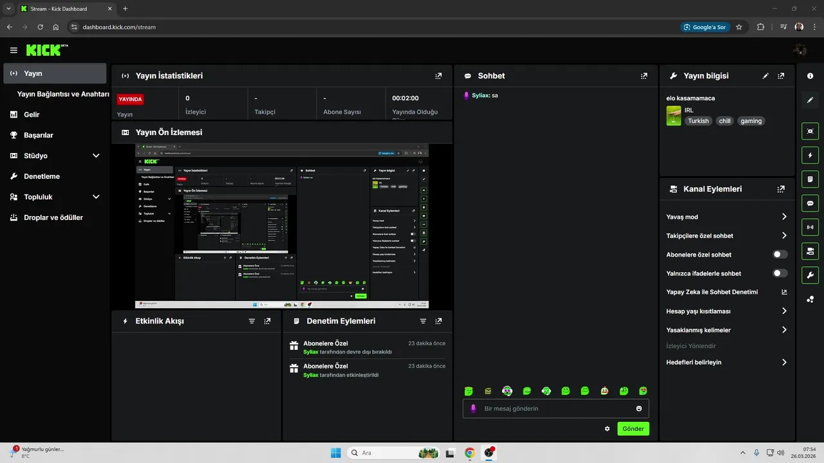Open the emoji picker in message box
This screenshot has width=824, height=463.
tap(639, 408)
